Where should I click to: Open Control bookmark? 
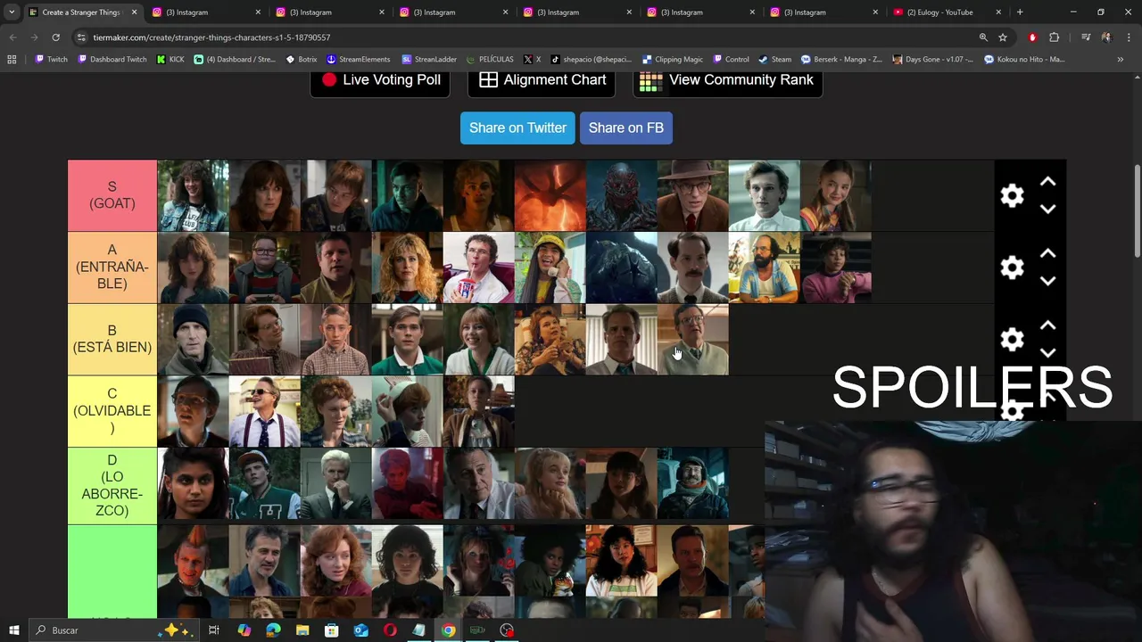click(731, 60)
